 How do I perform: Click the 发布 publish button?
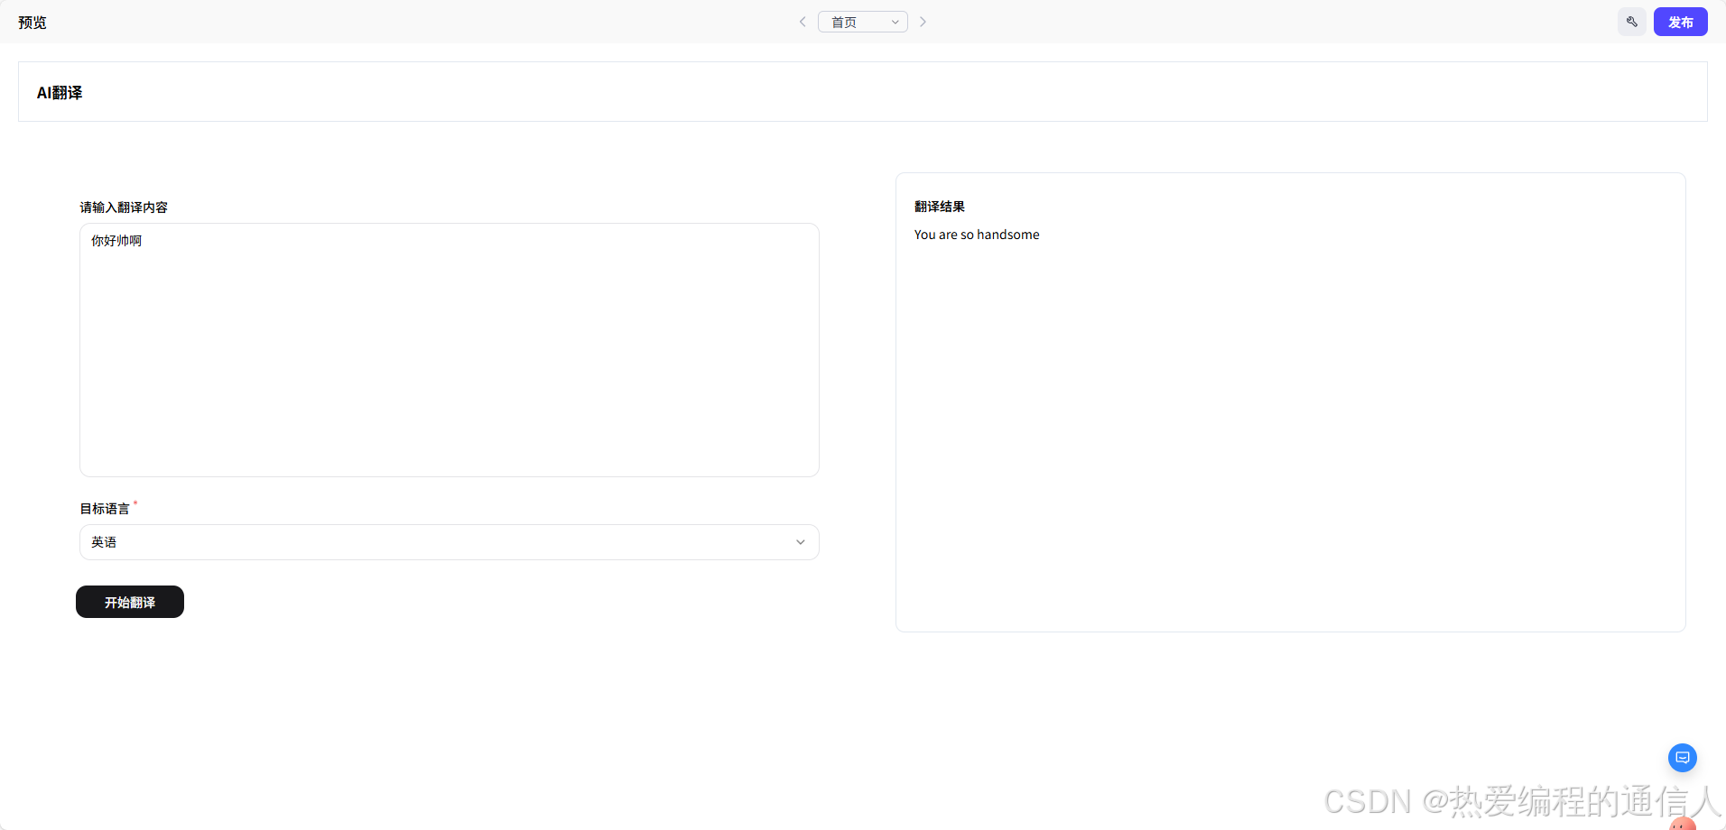point(1680,22)
